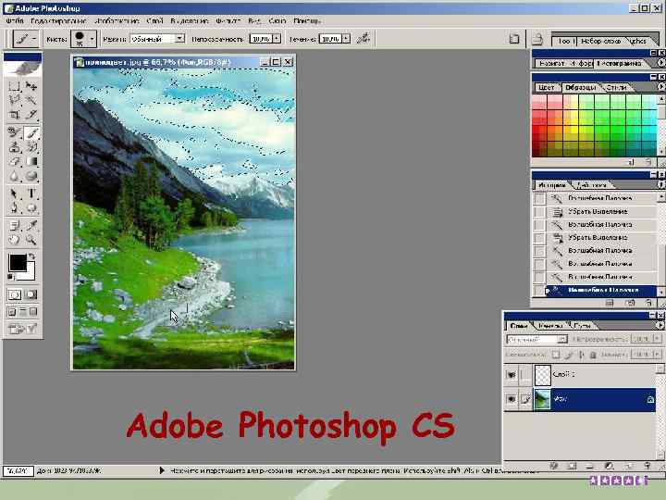
Task: Select the Blur tool
Action: click(14, 176)
